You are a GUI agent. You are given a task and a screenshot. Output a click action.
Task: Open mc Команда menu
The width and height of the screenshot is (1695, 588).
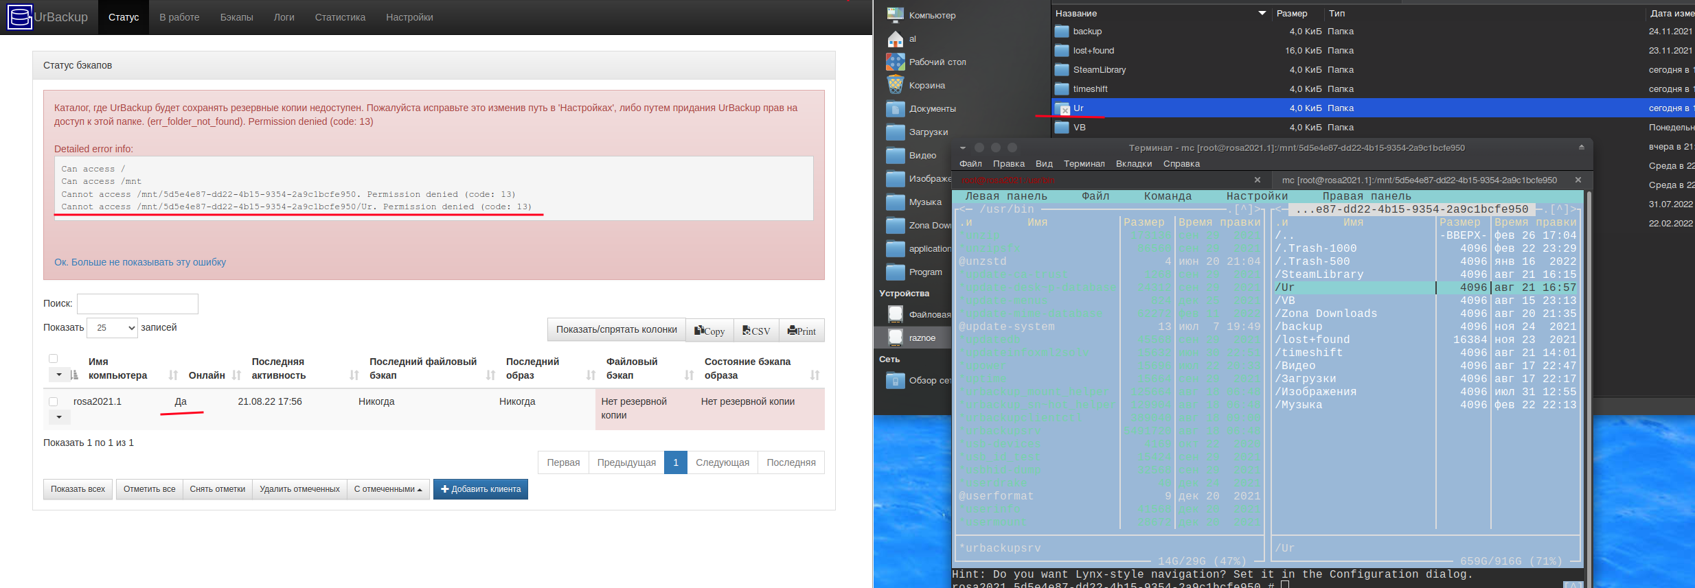1168,196
